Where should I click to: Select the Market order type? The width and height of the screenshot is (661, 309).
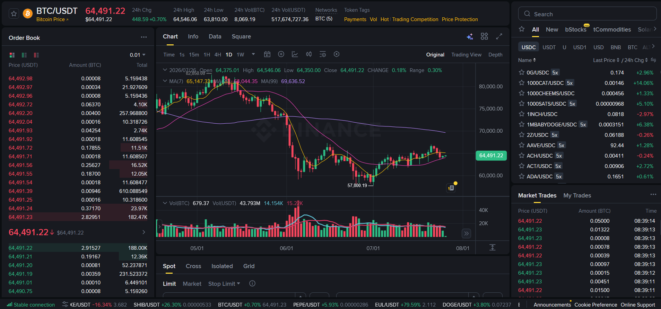click(192, 284)
